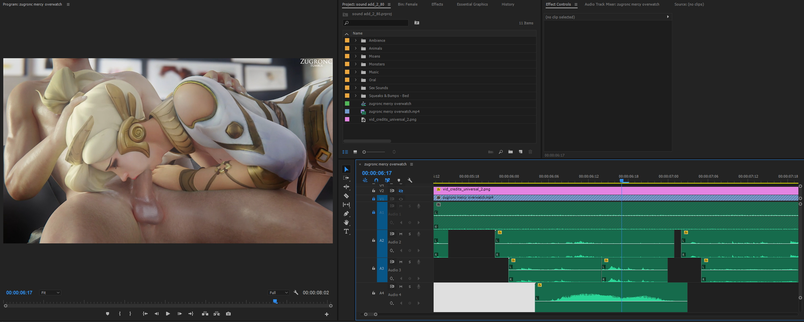Step back one frame in Program monitor
804x322 pixels.
(x=157, y=314)
